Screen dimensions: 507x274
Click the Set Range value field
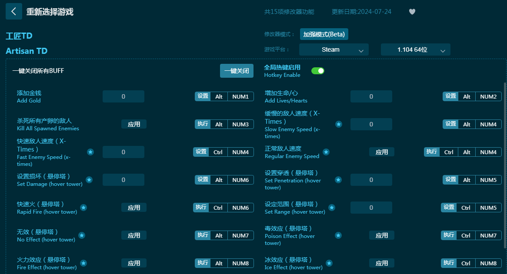(371, 208)
